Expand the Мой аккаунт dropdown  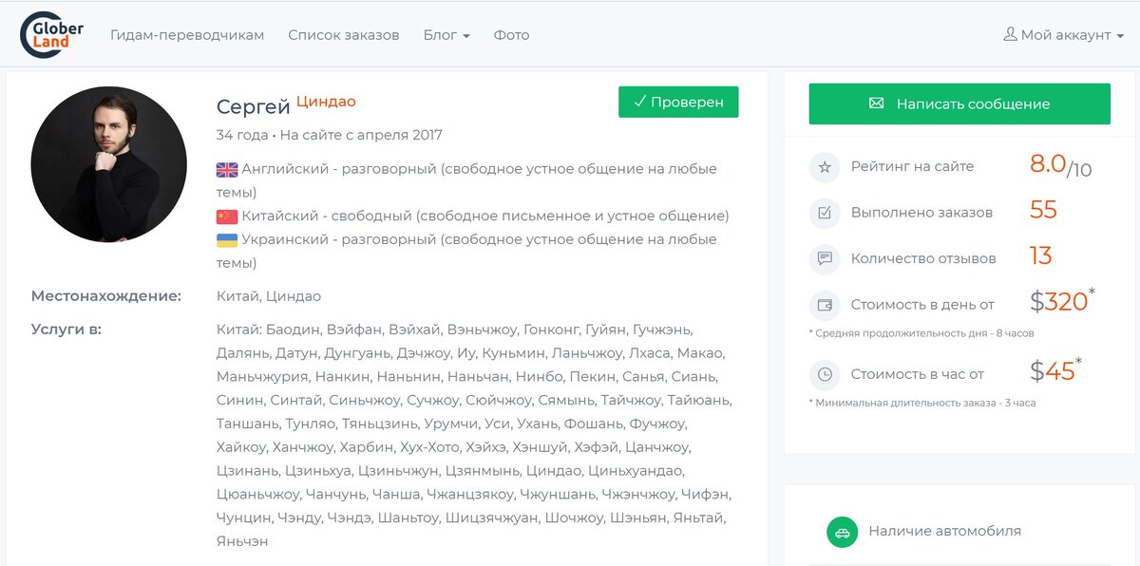[x=1065, y=34]
